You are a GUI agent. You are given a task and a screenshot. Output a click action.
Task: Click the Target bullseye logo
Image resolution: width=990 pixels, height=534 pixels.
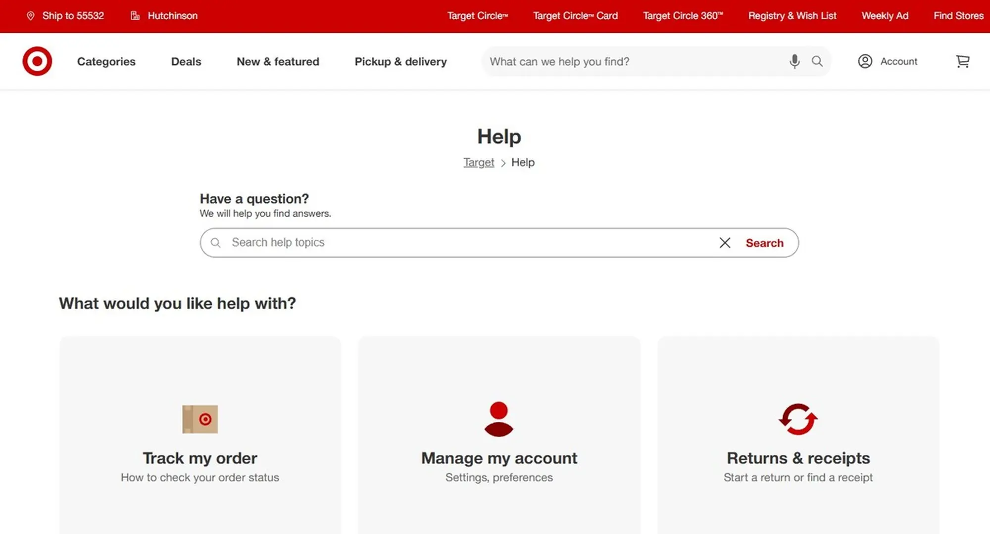click(37, 61)
